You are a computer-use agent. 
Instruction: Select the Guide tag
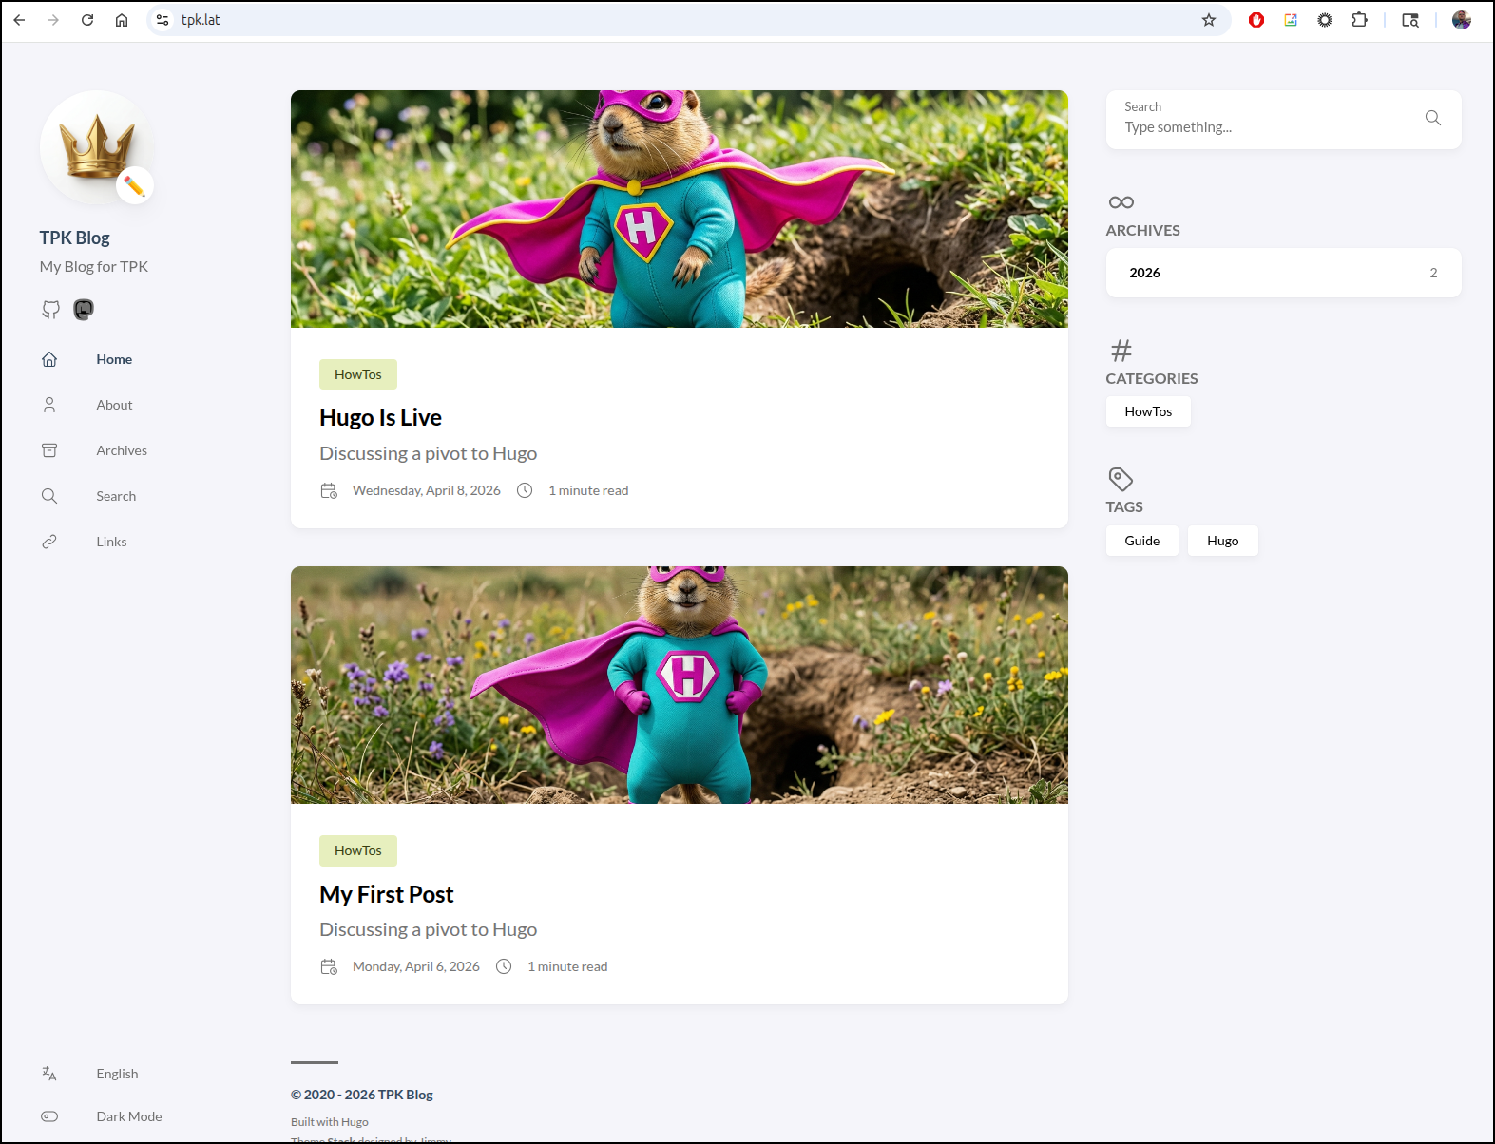(x=1141, y=541)
